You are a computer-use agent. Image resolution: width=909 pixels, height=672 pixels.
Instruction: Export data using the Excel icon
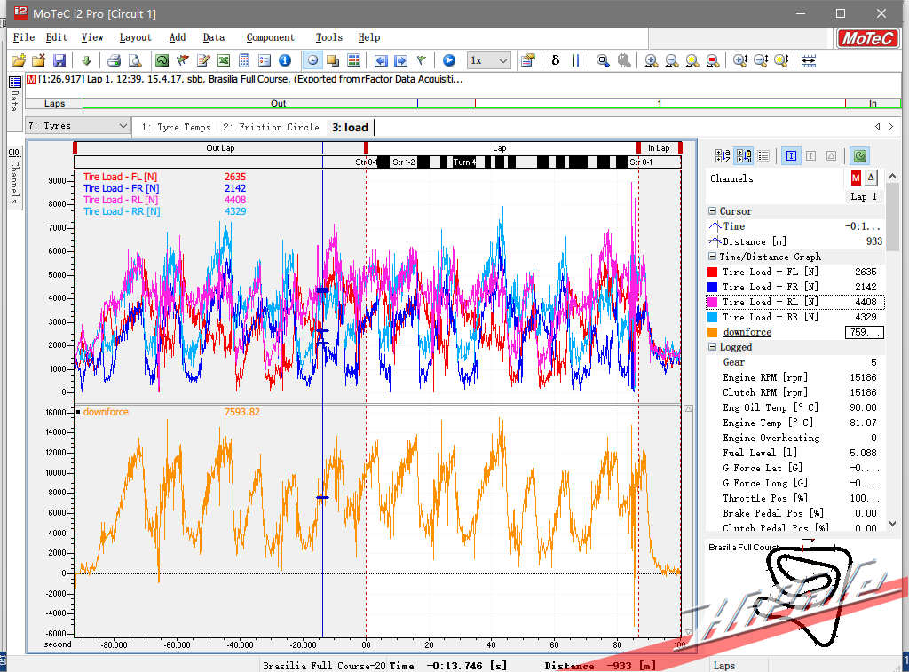click(224, 60)
